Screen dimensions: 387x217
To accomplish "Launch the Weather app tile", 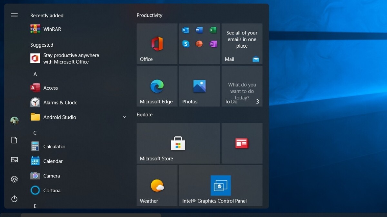I will click(157, 185).
